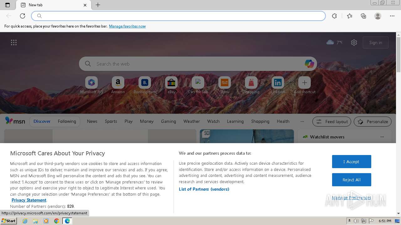Click the Watchlist movers heading

[327, 137]
